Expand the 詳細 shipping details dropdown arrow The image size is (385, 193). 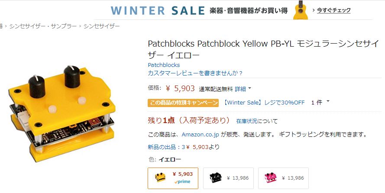click(x=250, y=88)
